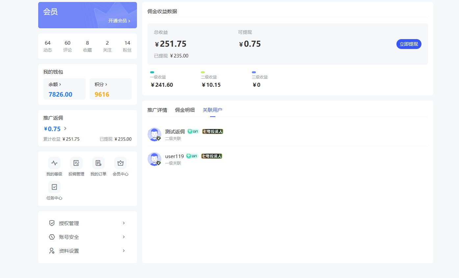Viewport: 459px width, 278px height.
Task: Click the user119 username
Action: [x=175, y=156]
